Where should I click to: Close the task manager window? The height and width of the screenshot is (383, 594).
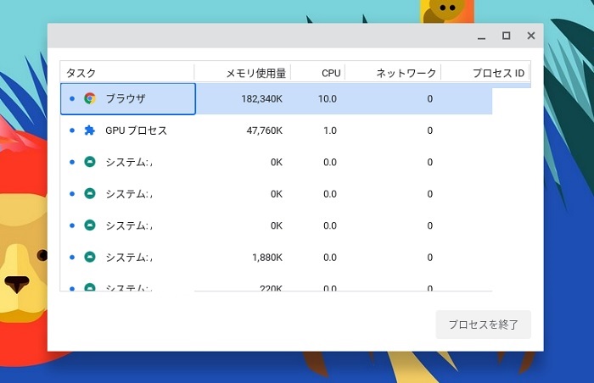point(531,36)
